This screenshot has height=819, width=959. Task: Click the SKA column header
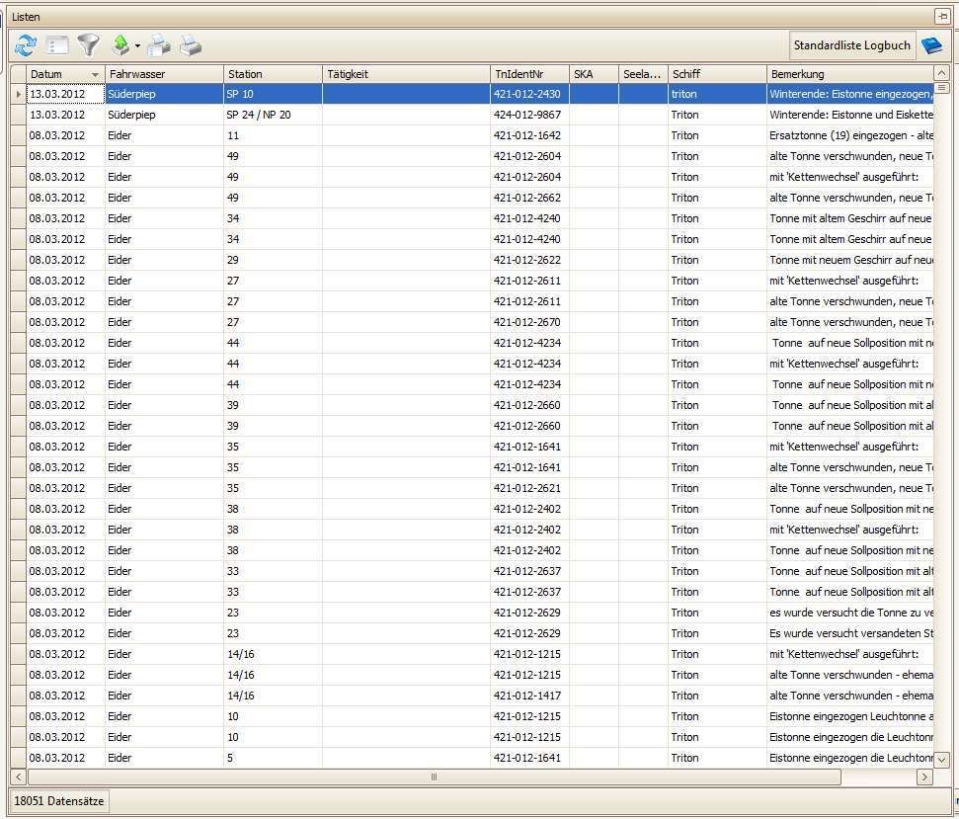pos(594,74)
